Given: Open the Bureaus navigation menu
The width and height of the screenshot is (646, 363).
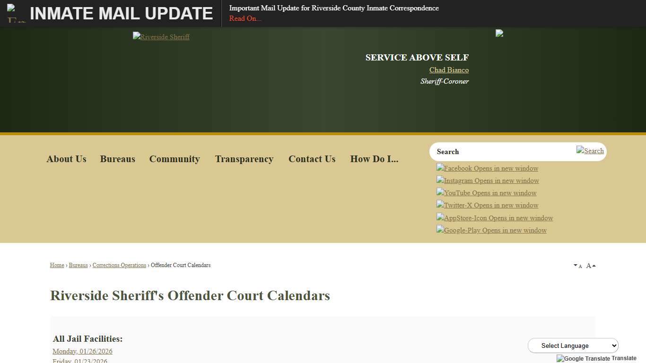Looking at the screenshot, I should coord(118,159).
